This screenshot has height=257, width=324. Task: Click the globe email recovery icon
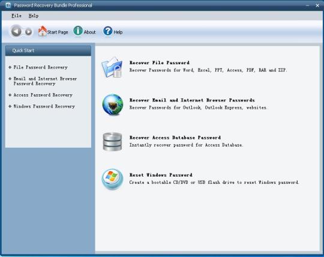(113, 104)
